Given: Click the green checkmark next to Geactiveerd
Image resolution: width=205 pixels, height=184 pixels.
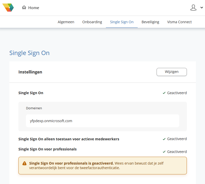Looking at the screenshot, I should pyautogui.click(x=164, y=93).
